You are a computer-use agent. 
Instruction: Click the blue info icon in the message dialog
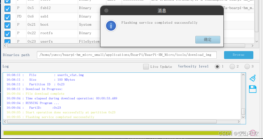(111, 26)
